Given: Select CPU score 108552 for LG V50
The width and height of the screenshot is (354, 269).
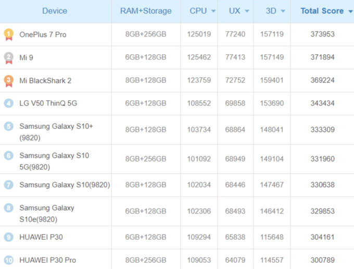Looking at the screenshot, I should click(199, 103).
